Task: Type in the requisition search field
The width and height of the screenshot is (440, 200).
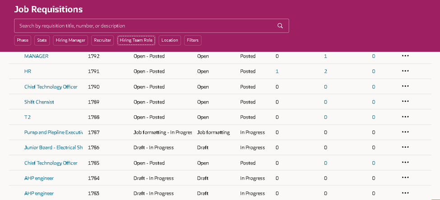Action: 144,26
